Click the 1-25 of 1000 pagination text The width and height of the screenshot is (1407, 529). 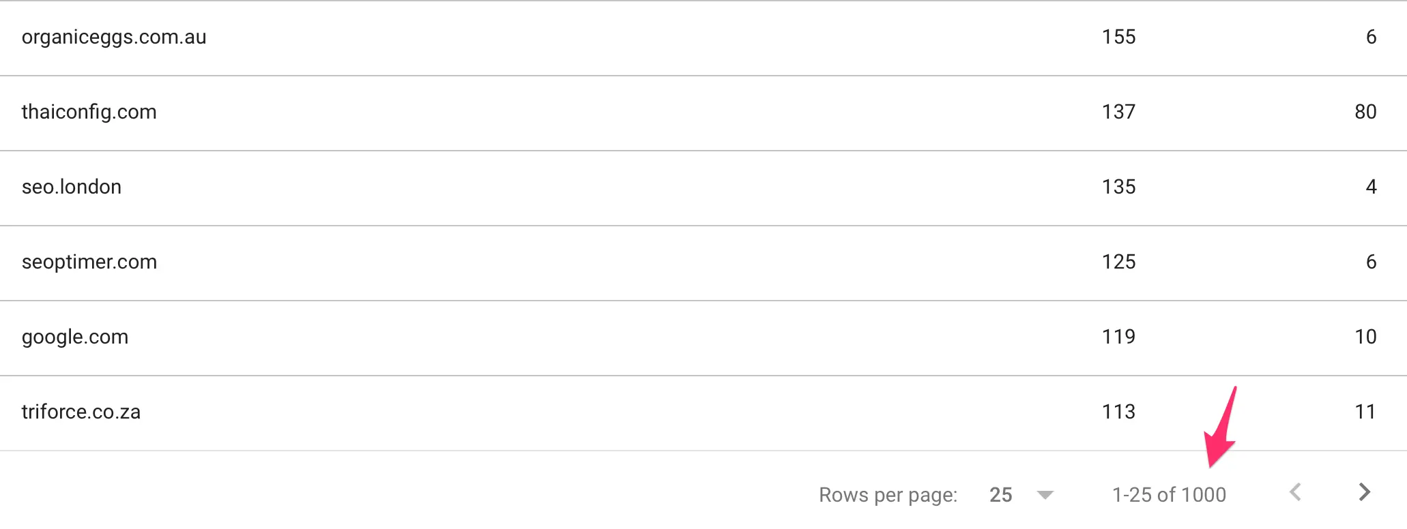[x=1169, y=495]
